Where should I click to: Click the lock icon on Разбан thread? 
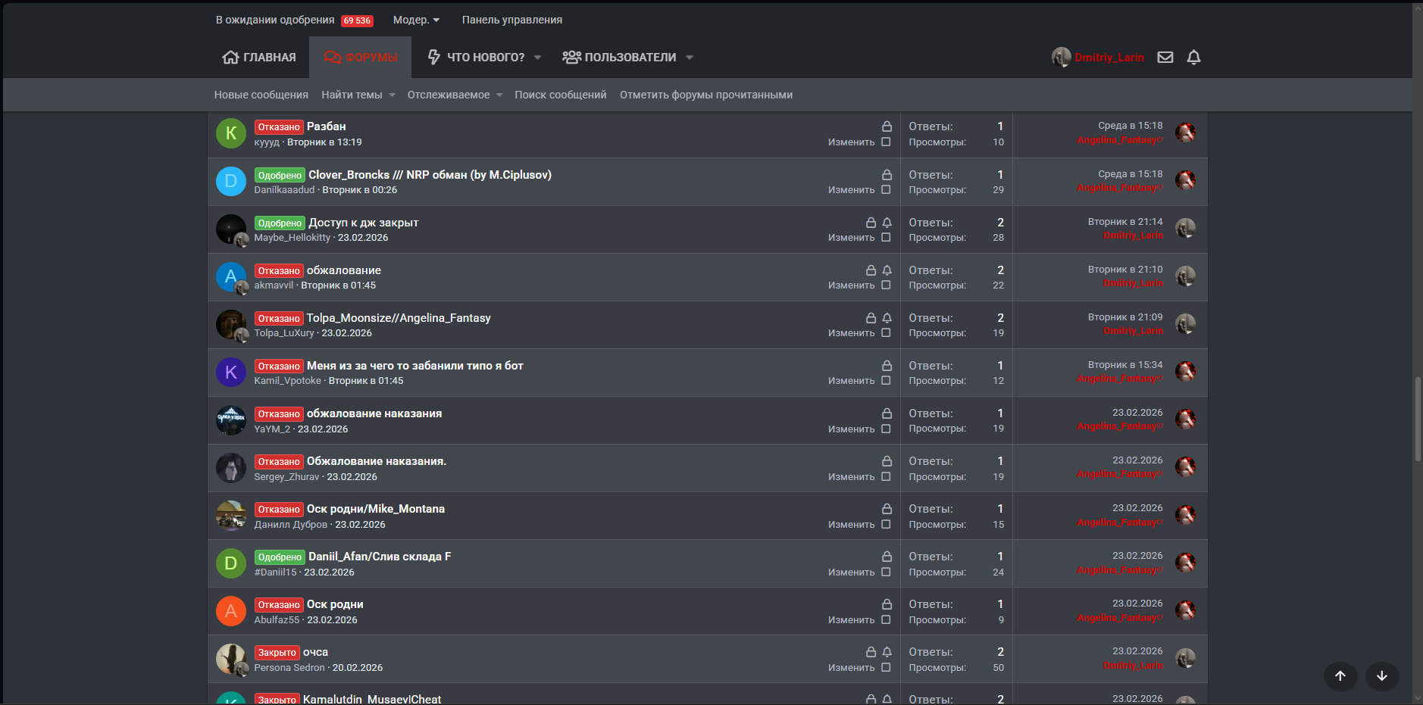[887, 126]
